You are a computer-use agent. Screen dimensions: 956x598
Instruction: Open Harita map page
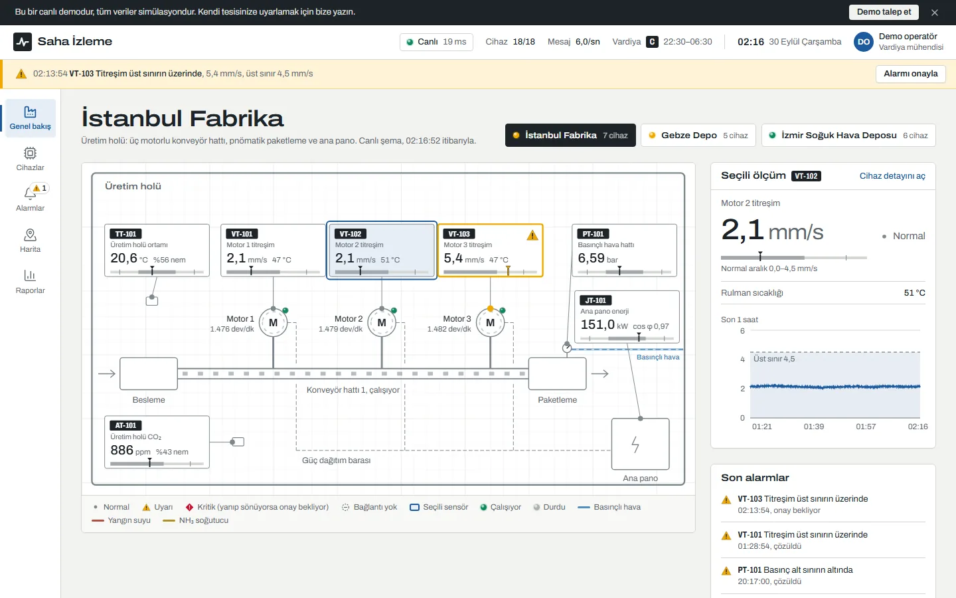point(31,241)
